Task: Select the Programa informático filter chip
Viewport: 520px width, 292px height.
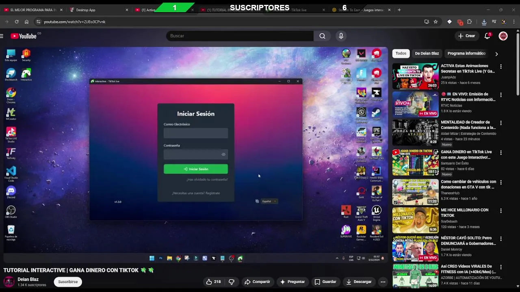Action: point(466,54)
